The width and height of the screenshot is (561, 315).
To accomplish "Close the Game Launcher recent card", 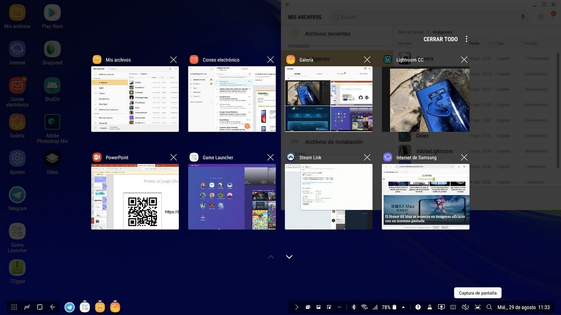I will coord(270,157).
